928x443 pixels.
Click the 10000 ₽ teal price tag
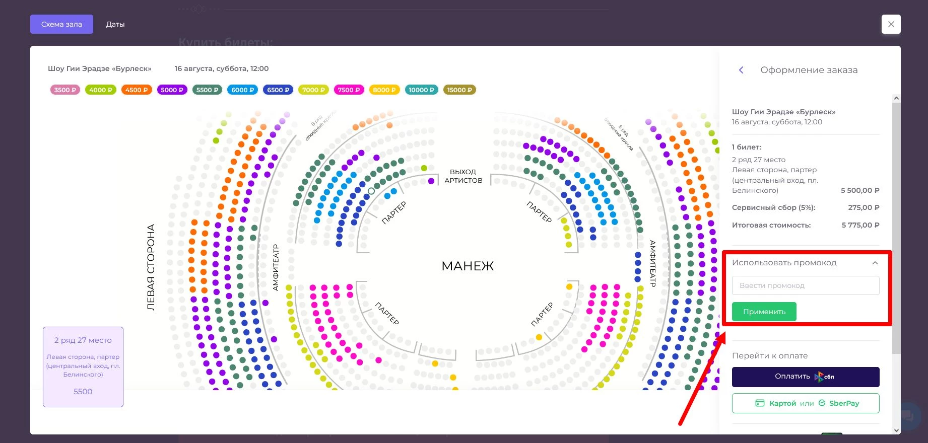coord(421,90)
